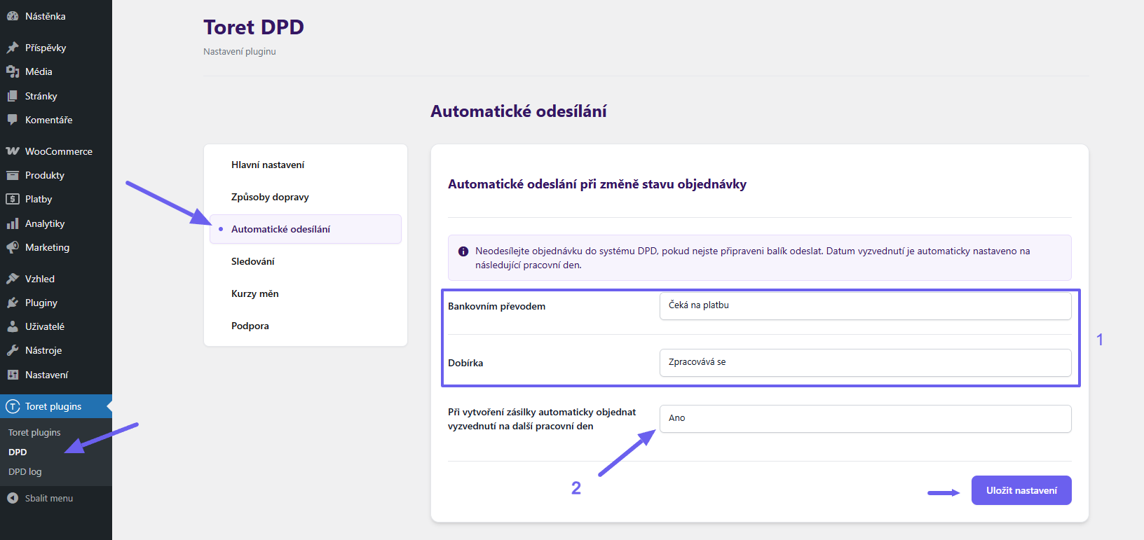Click the Sbalit menu collapse arrow icon
This screenshot has height=540, width=1144.
click(13, 498)
